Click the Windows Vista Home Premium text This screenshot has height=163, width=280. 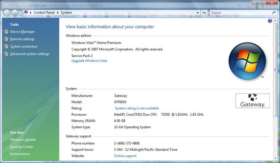click(x=96, y=43)
